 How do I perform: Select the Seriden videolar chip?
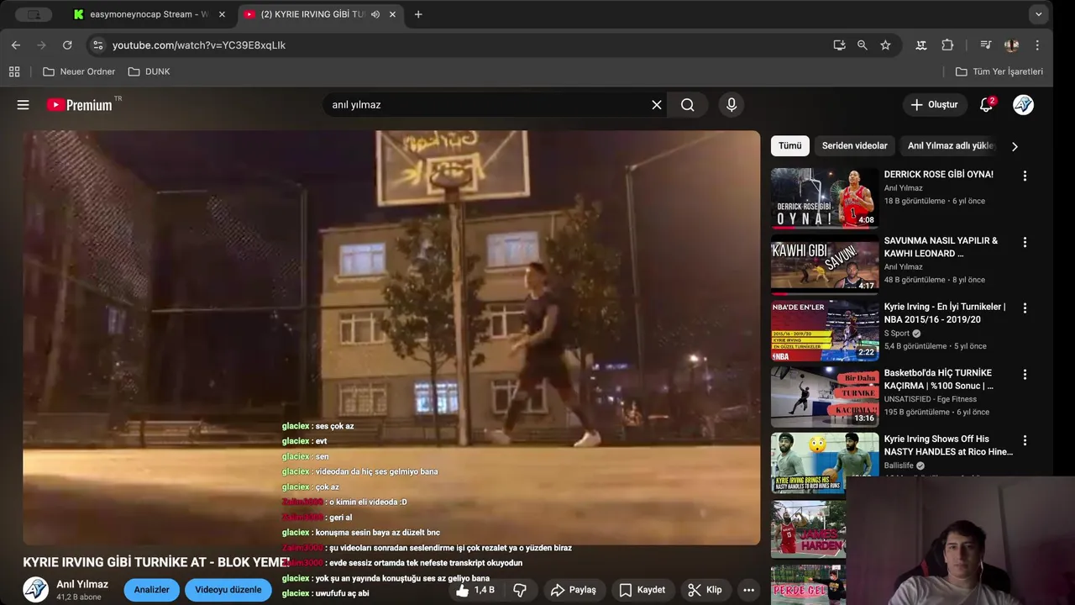point(854,146)
